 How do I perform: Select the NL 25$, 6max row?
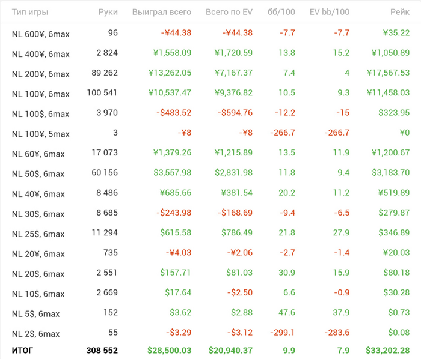(210, 233)
